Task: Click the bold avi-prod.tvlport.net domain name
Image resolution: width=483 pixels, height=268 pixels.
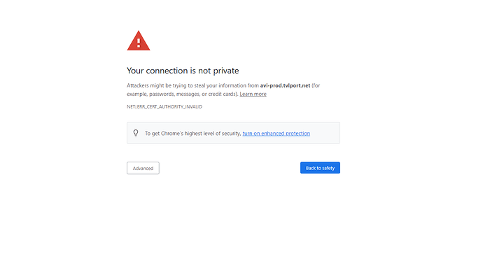Action: tap(285, 85)
